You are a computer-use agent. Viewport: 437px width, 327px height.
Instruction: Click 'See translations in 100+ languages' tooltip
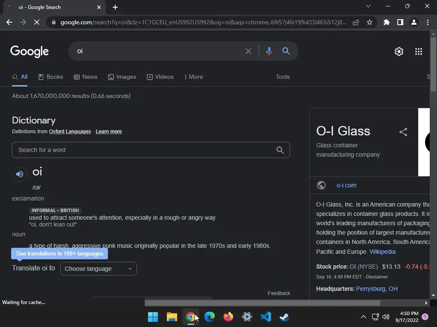[59, 254]
